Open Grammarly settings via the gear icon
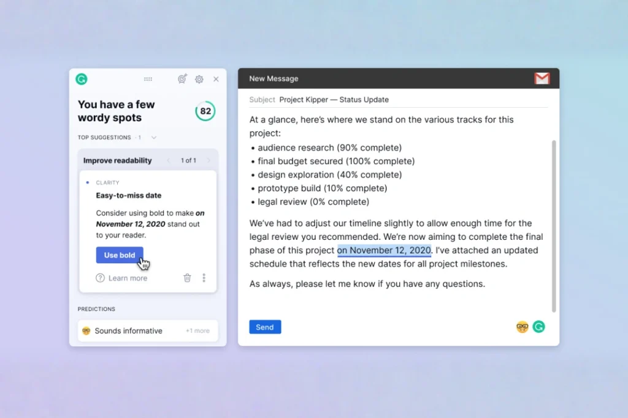The height and width of the screenshot is (418, 628). 199,79
